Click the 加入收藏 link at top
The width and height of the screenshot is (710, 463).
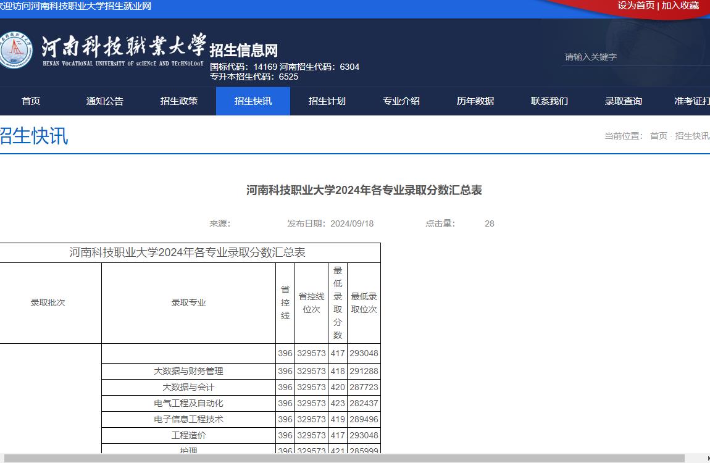click(x=680, y=6)
